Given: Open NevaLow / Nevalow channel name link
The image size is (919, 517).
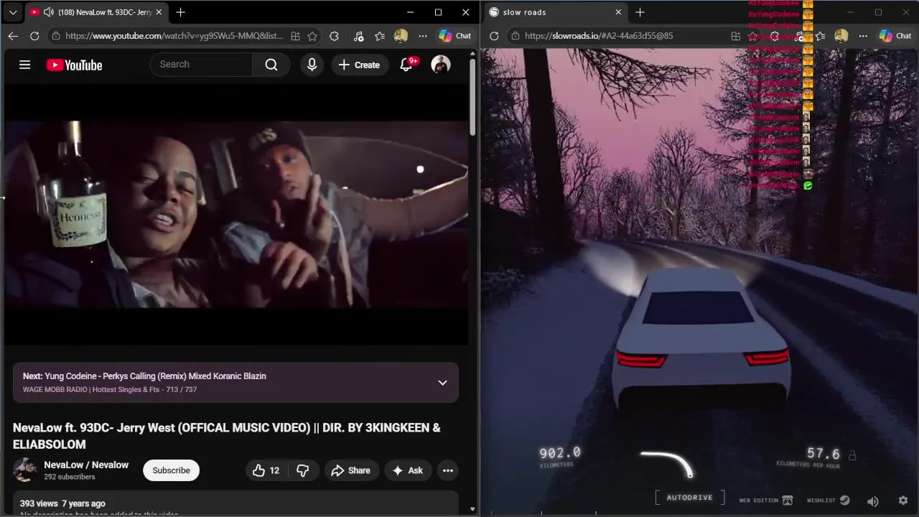Looking at the screenshot, I should point(86,465).
